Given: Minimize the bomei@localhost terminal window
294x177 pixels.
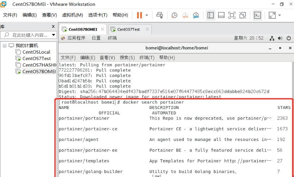Looking at the screenshot, I should [x=270, y=48].
